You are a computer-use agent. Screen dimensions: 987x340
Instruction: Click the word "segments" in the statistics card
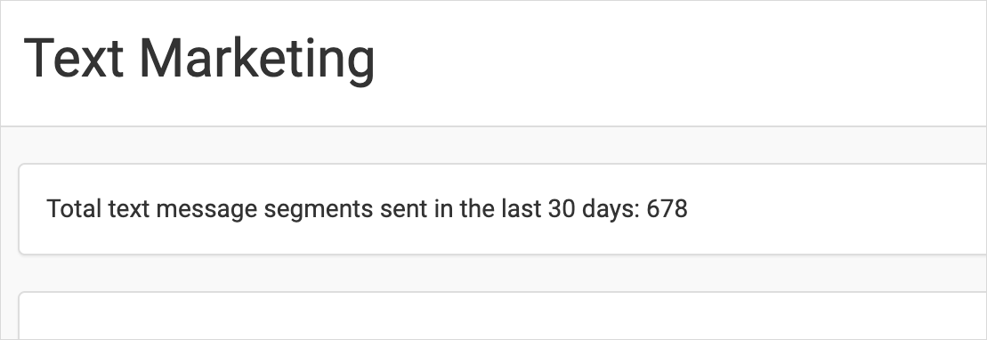tap(319, 210)
